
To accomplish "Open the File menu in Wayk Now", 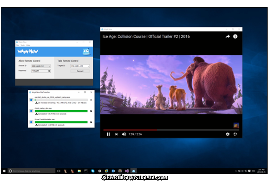I will [x=17, y=45].
